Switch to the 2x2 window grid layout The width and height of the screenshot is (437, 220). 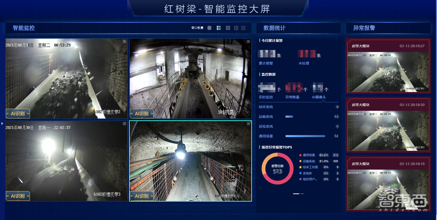[x=218, y=28]
